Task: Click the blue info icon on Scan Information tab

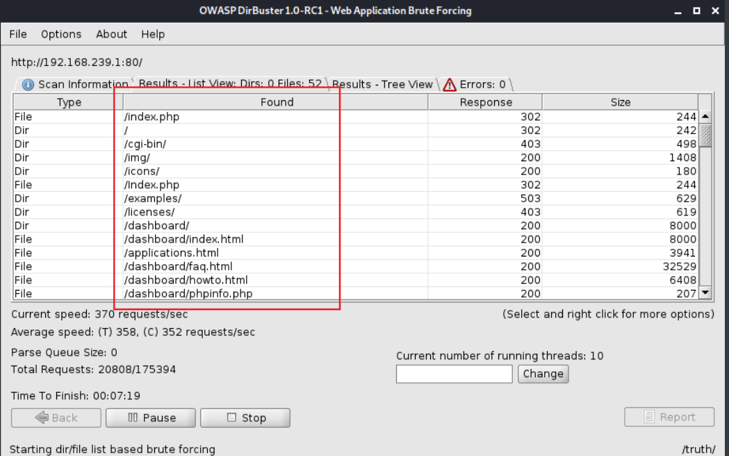Action: [28, 85]
